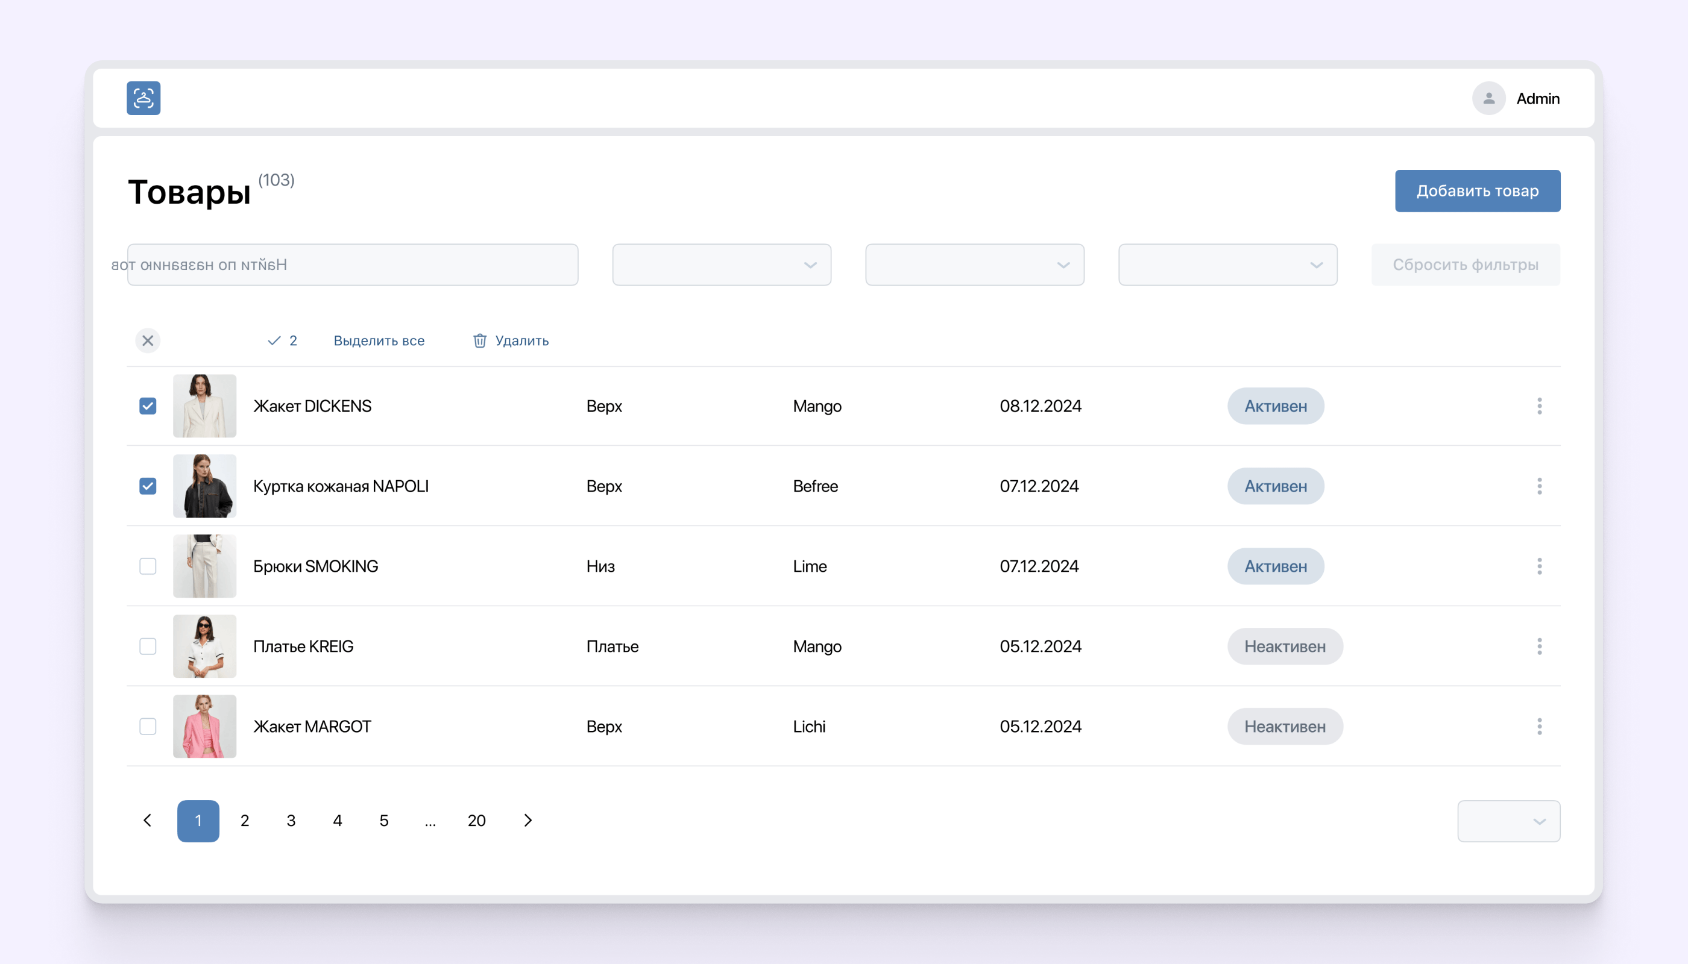This screenshot has height=964, width=1688.
Task: Open the page size dropdown
Action: click(x=1508, y=821)
